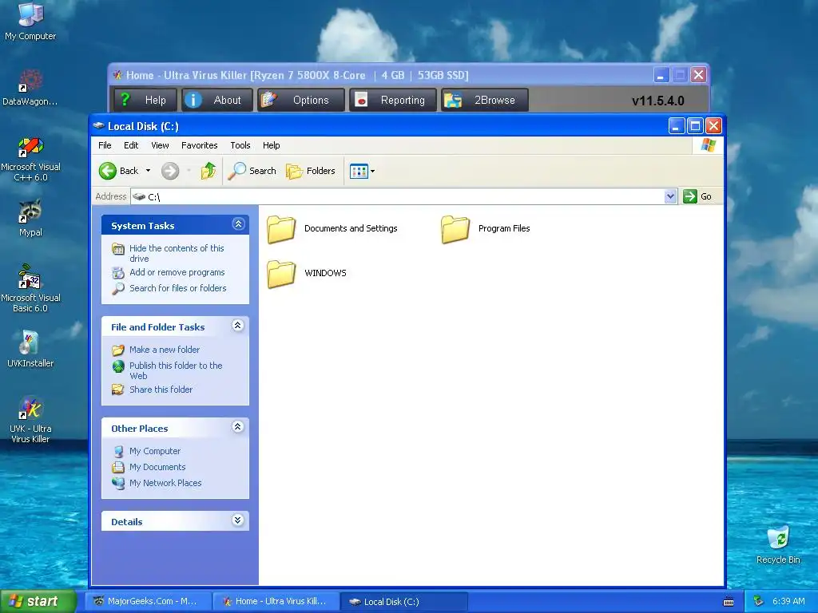Select Microsoft Visual Basic 6.0 desktop icon
The width and height of the screenshot is (818, 613).
coord(30,287)
